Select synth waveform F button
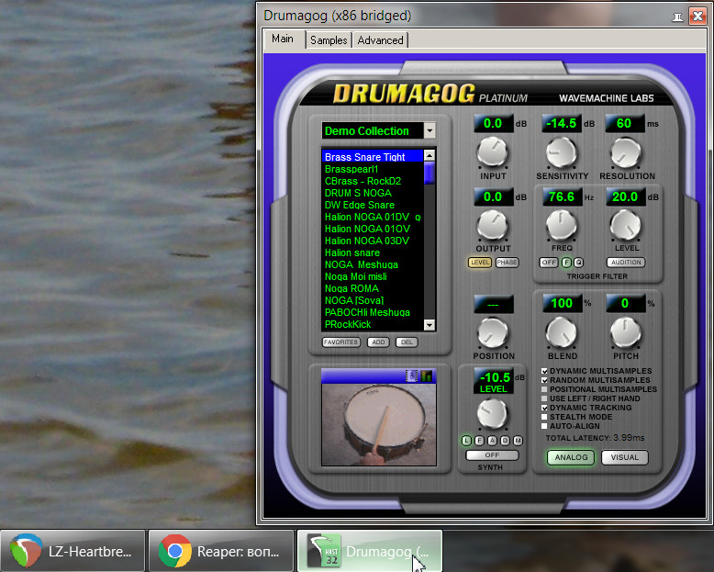 tap(479, 441)
